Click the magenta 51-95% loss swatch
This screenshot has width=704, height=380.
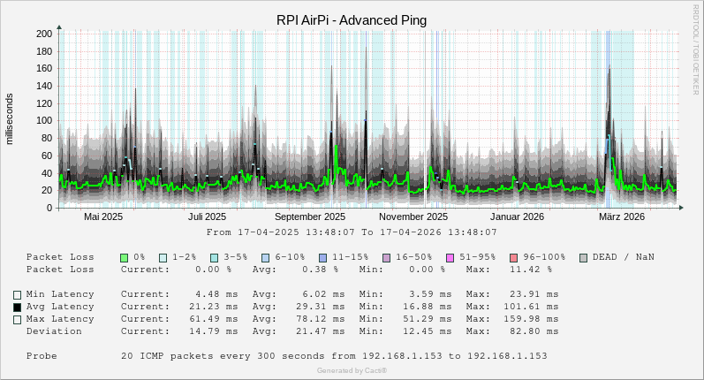click(450, 257)
